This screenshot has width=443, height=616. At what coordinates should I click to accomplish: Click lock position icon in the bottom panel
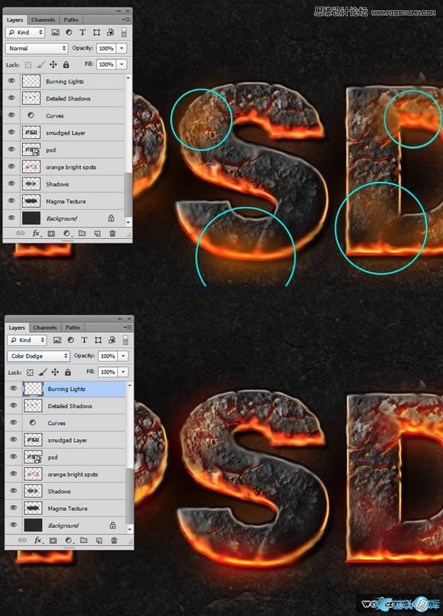[56, 372]
